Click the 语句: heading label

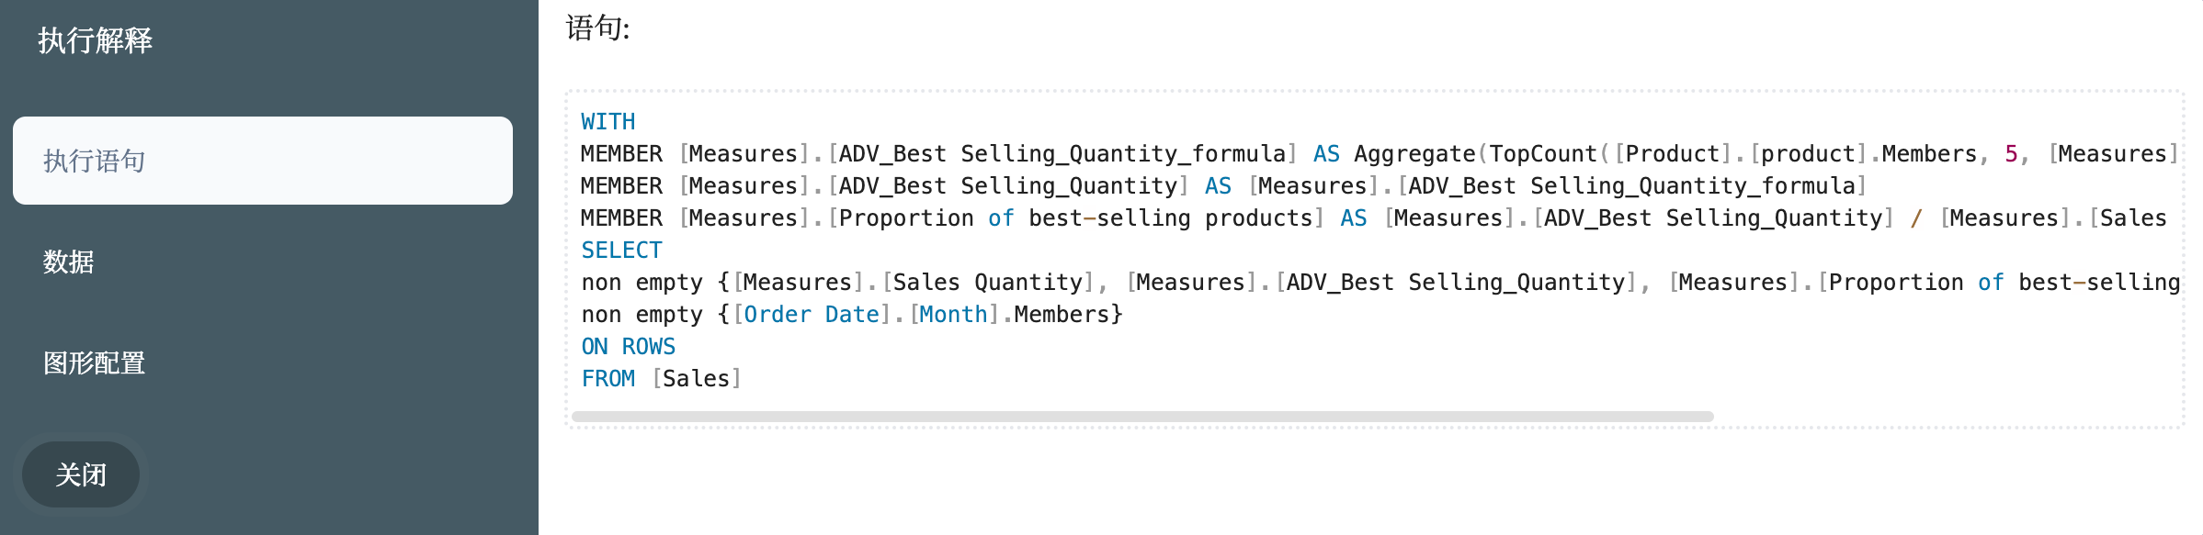tap(597, 28)
